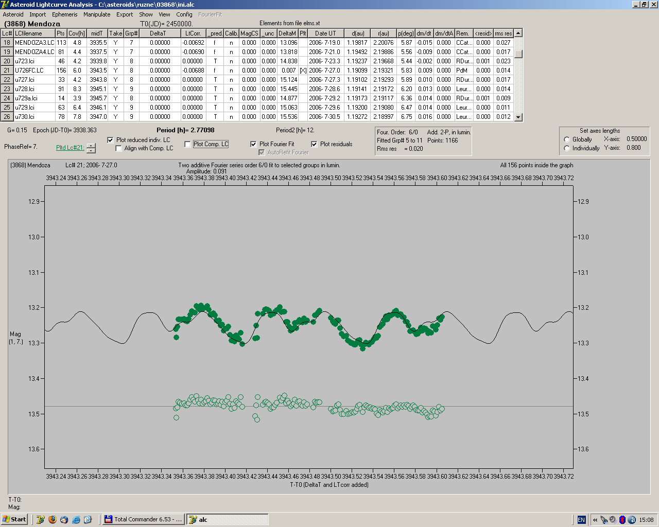Select the u730.lci filename cell
659x527 pixels.
coord(34,117)
